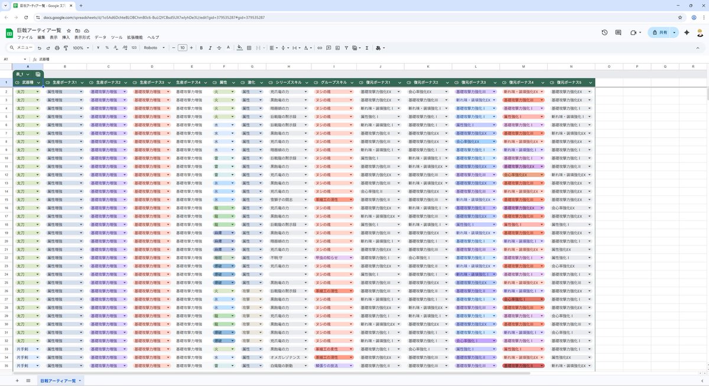Click the insert comment icon
The width and height of the screenshot is (709, 386).
(x=329, y=48)
